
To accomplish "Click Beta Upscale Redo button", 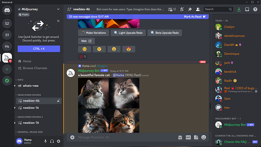I will point(165,33).
